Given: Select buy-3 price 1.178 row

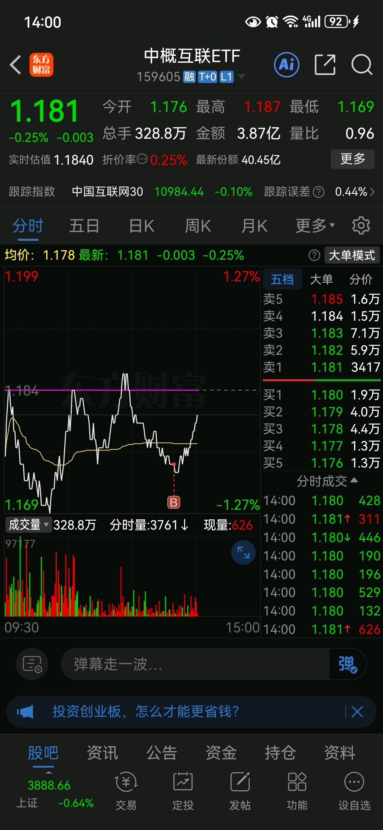Looking at the screenshot, I should click(322, 429).
